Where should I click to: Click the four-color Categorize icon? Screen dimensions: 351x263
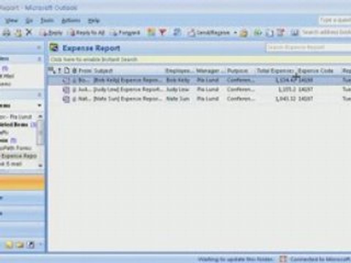[x=151, y=33]
